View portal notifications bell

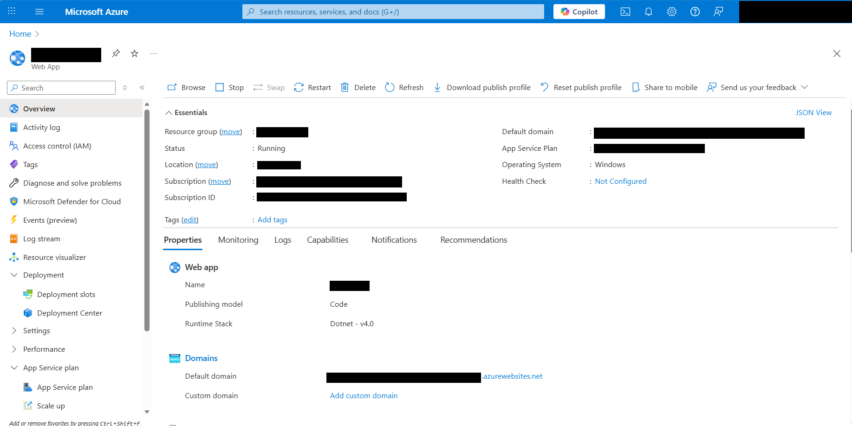click(649, 12)
